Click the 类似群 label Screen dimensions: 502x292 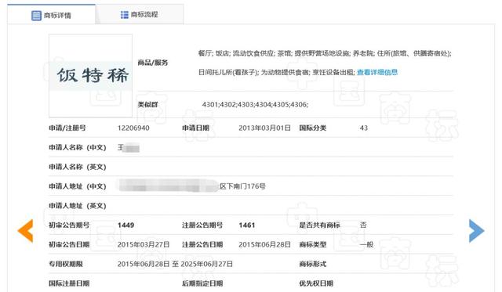[x=148, y=104]
